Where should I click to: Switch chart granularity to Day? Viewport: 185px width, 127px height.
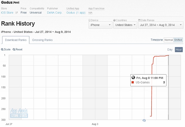pyautogui.click(x=170, y=50)
